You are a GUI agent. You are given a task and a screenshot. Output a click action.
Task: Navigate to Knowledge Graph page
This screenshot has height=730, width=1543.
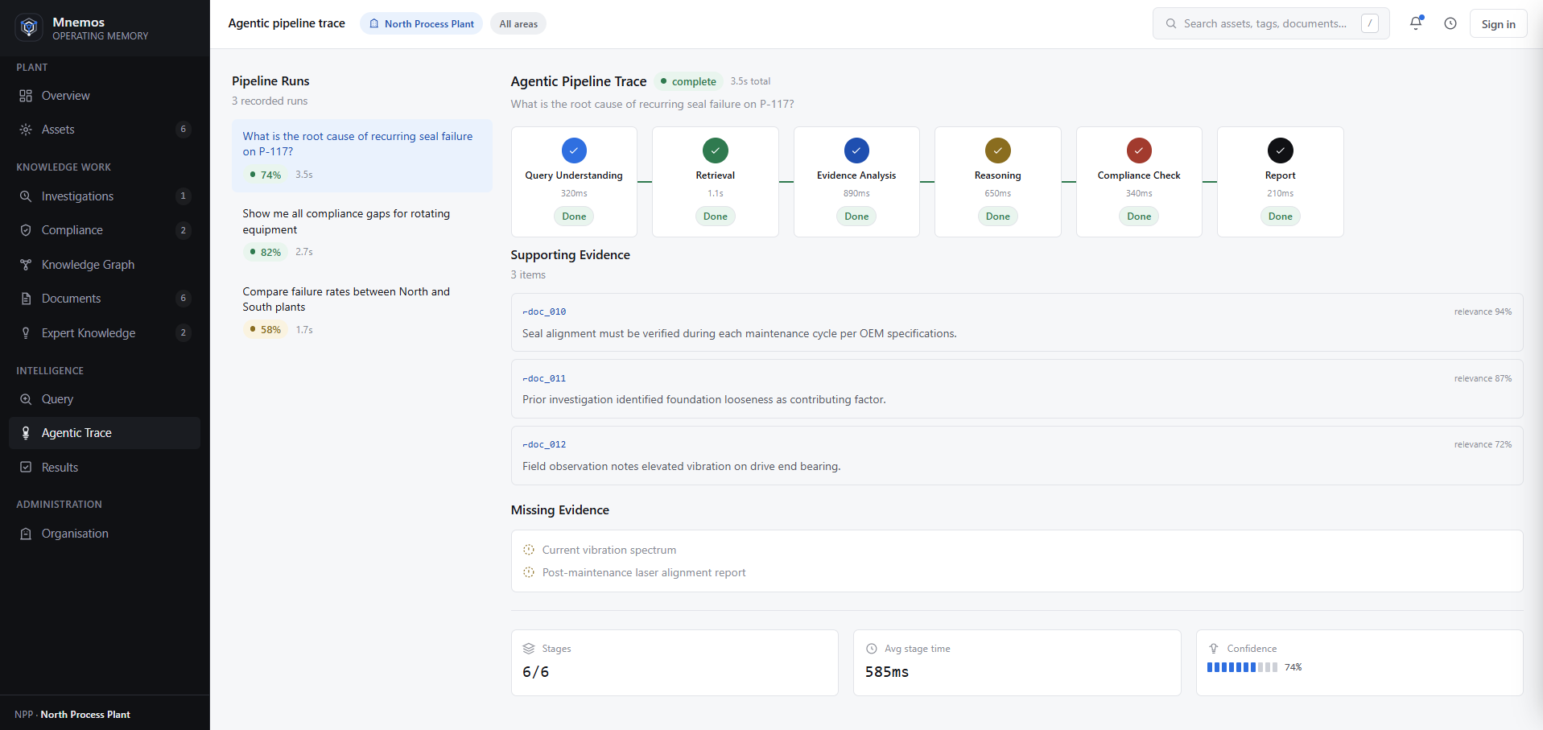pyautogui.click(x=105, y=265)
